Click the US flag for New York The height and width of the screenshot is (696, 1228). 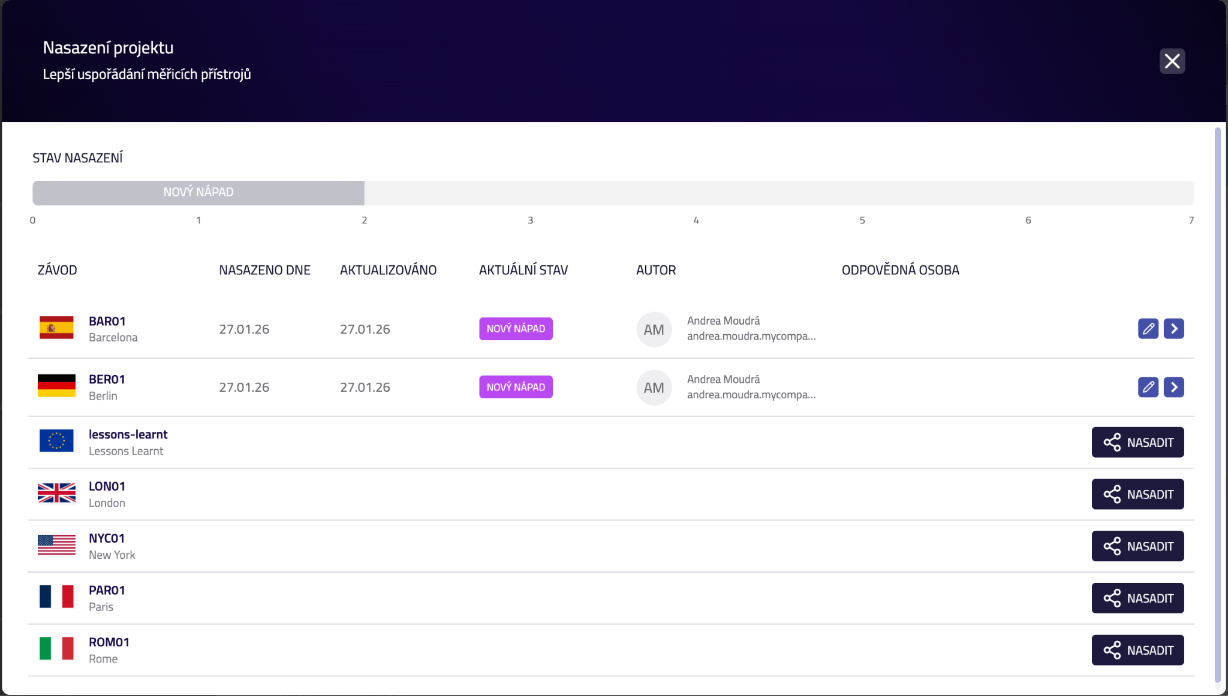(56, 545)
